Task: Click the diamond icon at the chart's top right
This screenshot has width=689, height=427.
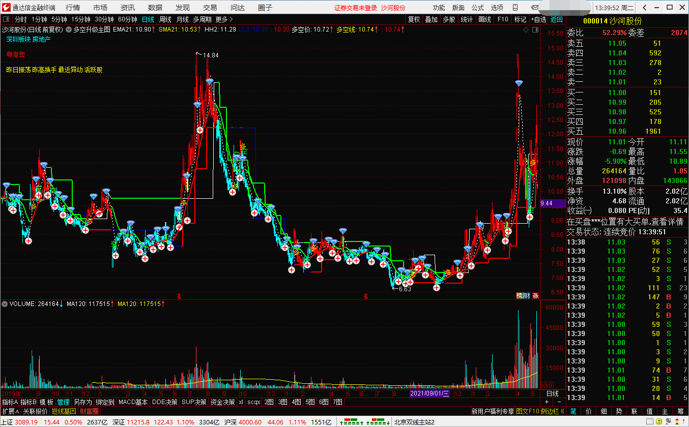Action: point(526,30)
